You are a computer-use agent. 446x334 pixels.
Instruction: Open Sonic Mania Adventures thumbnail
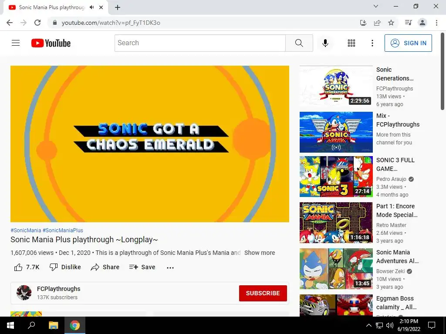336,269
